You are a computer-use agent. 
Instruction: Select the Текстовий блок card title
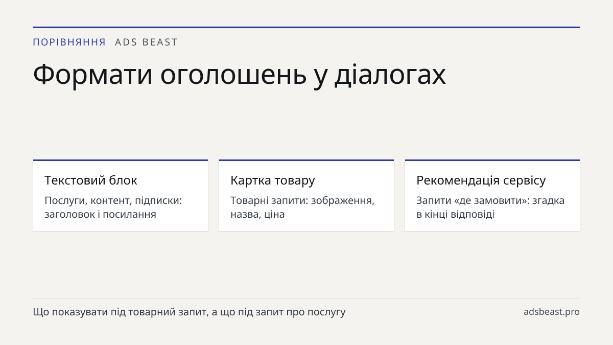[x=91, y=180]
